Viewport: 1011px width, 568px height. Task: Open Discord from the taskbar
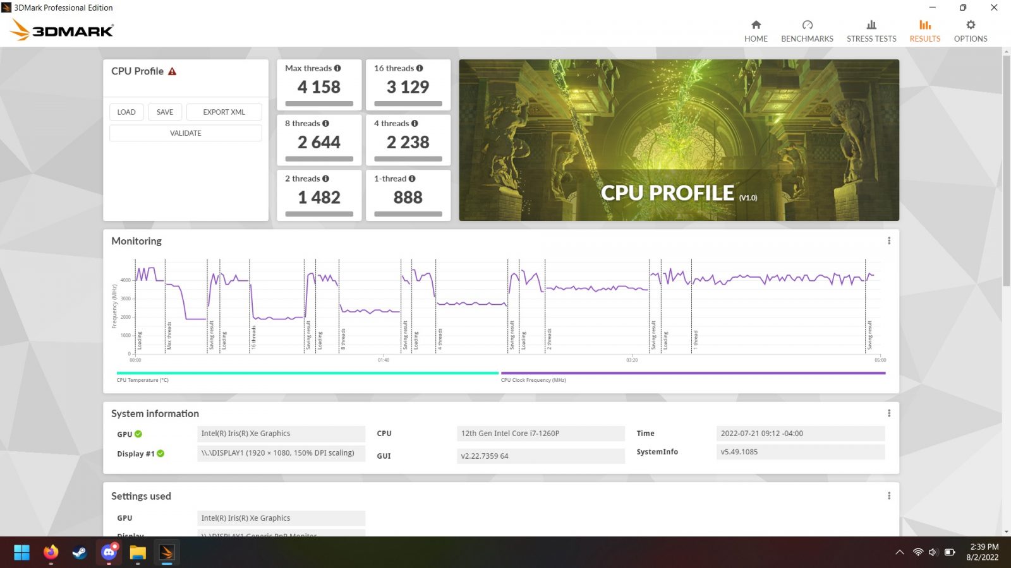click(x=109, y=552)
